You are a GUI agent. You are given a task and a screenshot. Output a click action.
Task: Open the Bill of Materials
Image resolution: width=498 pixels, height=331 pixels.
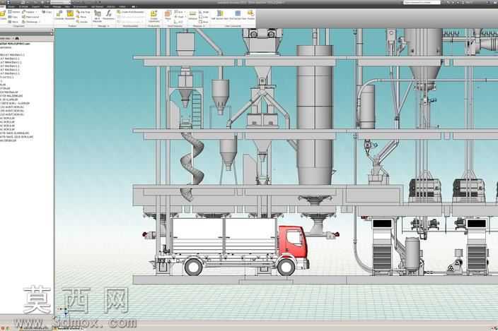tap(97, 16)
